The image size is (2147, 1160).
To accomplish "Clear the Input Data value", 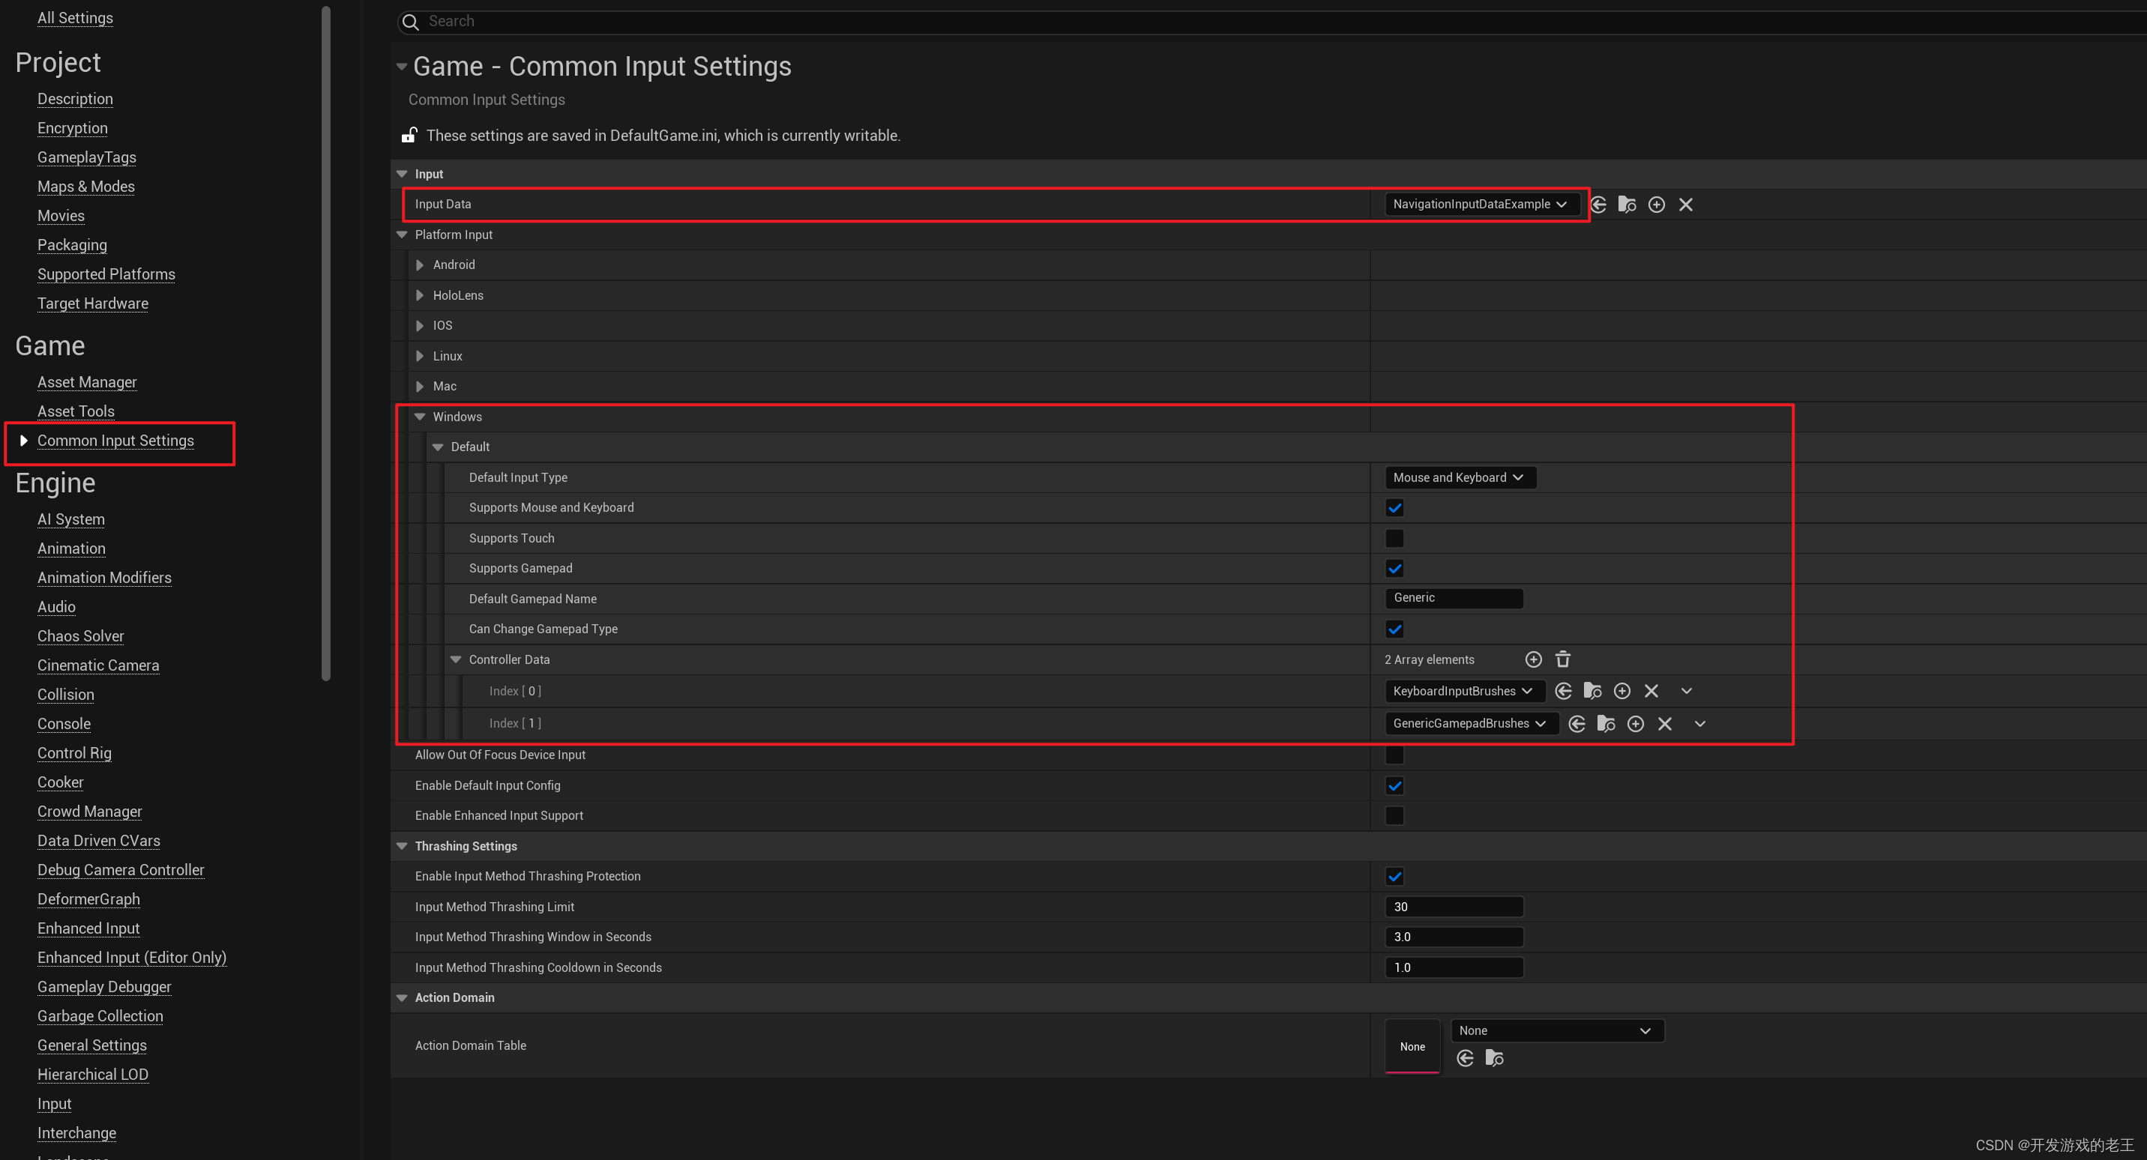I will (x=1685, y=204).
